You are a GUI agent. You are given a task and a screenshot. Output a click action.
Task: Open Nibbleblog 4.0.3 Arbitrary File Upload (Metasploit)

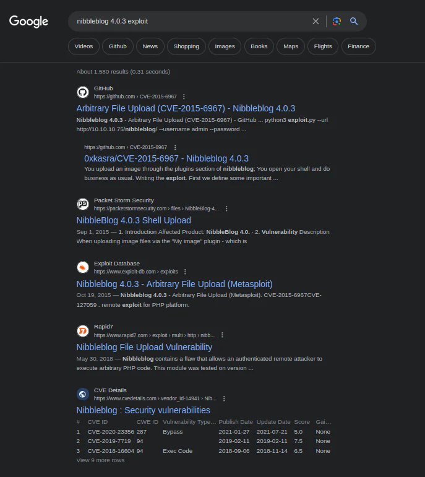pyautogui.click(x=174, y=284)
